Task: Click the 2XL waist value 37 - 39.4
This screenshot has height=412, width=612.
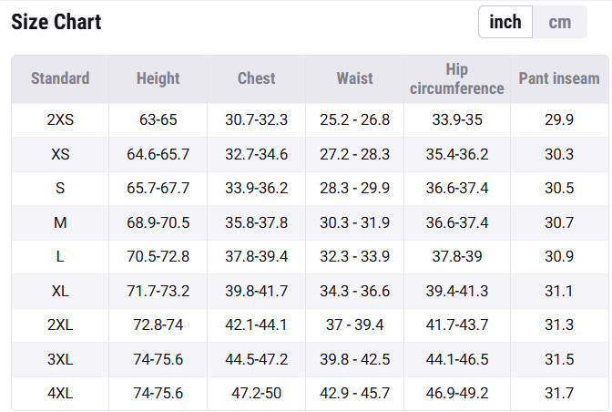Action: [x=355, y=325]
